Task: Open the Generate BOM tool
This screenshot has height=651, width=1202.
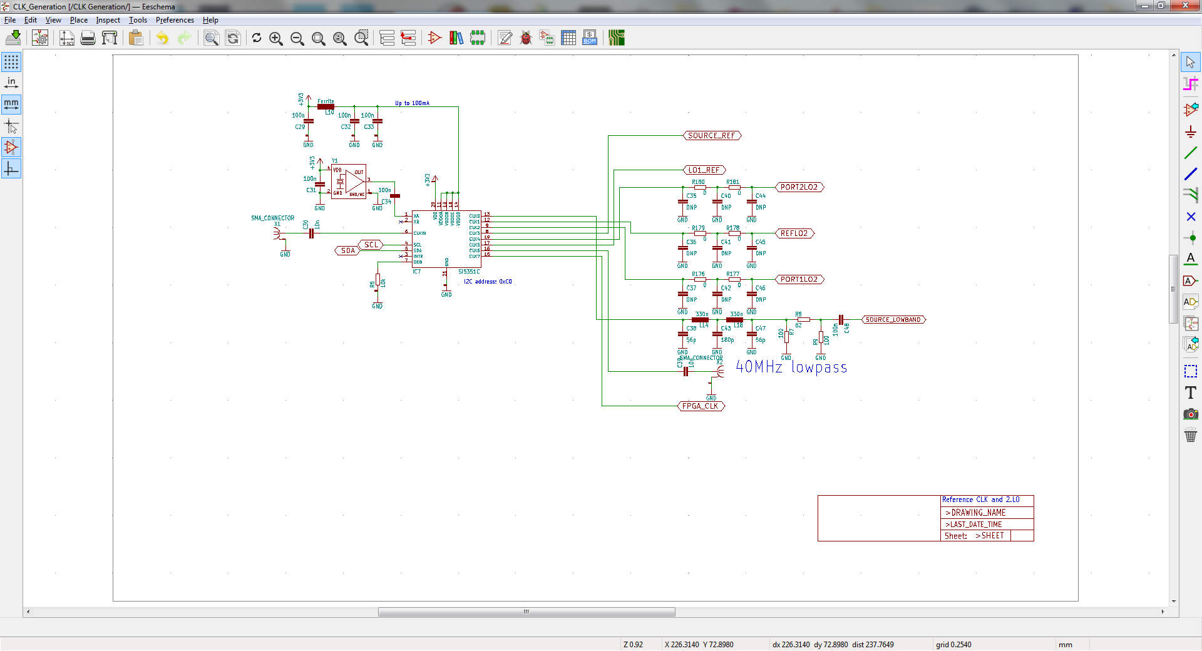Action: click(x=589, y=38)
